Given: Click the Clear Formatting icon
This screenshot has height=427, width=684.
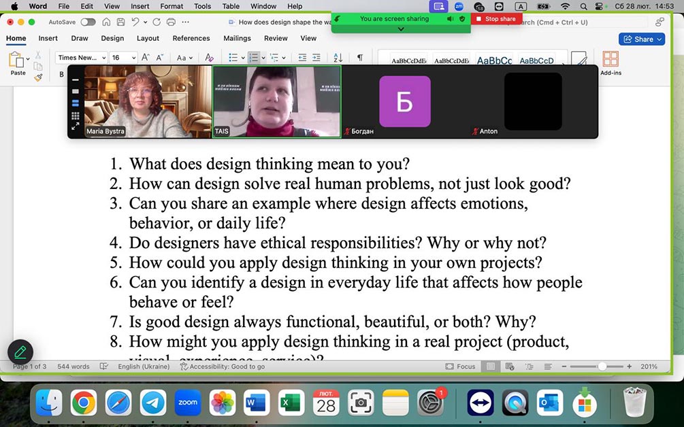Looking at the screenshot, I should click(x=210, y=58).
